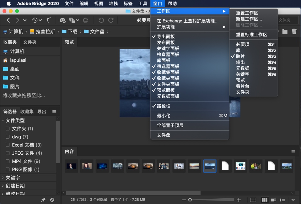Screen dimensions: 301x204
Task: Select 新建工作区 from the workspace submenu
Action: tap(249, 19)
